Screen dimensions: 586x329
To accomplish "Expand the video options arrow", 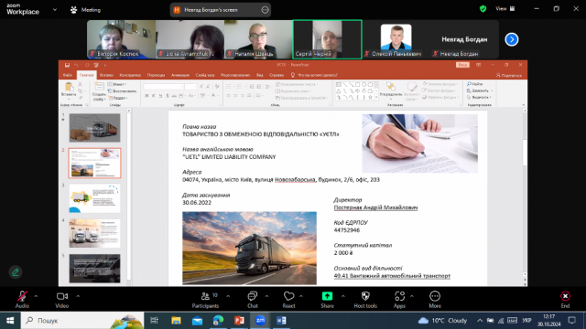I will [x=78, y=296].
